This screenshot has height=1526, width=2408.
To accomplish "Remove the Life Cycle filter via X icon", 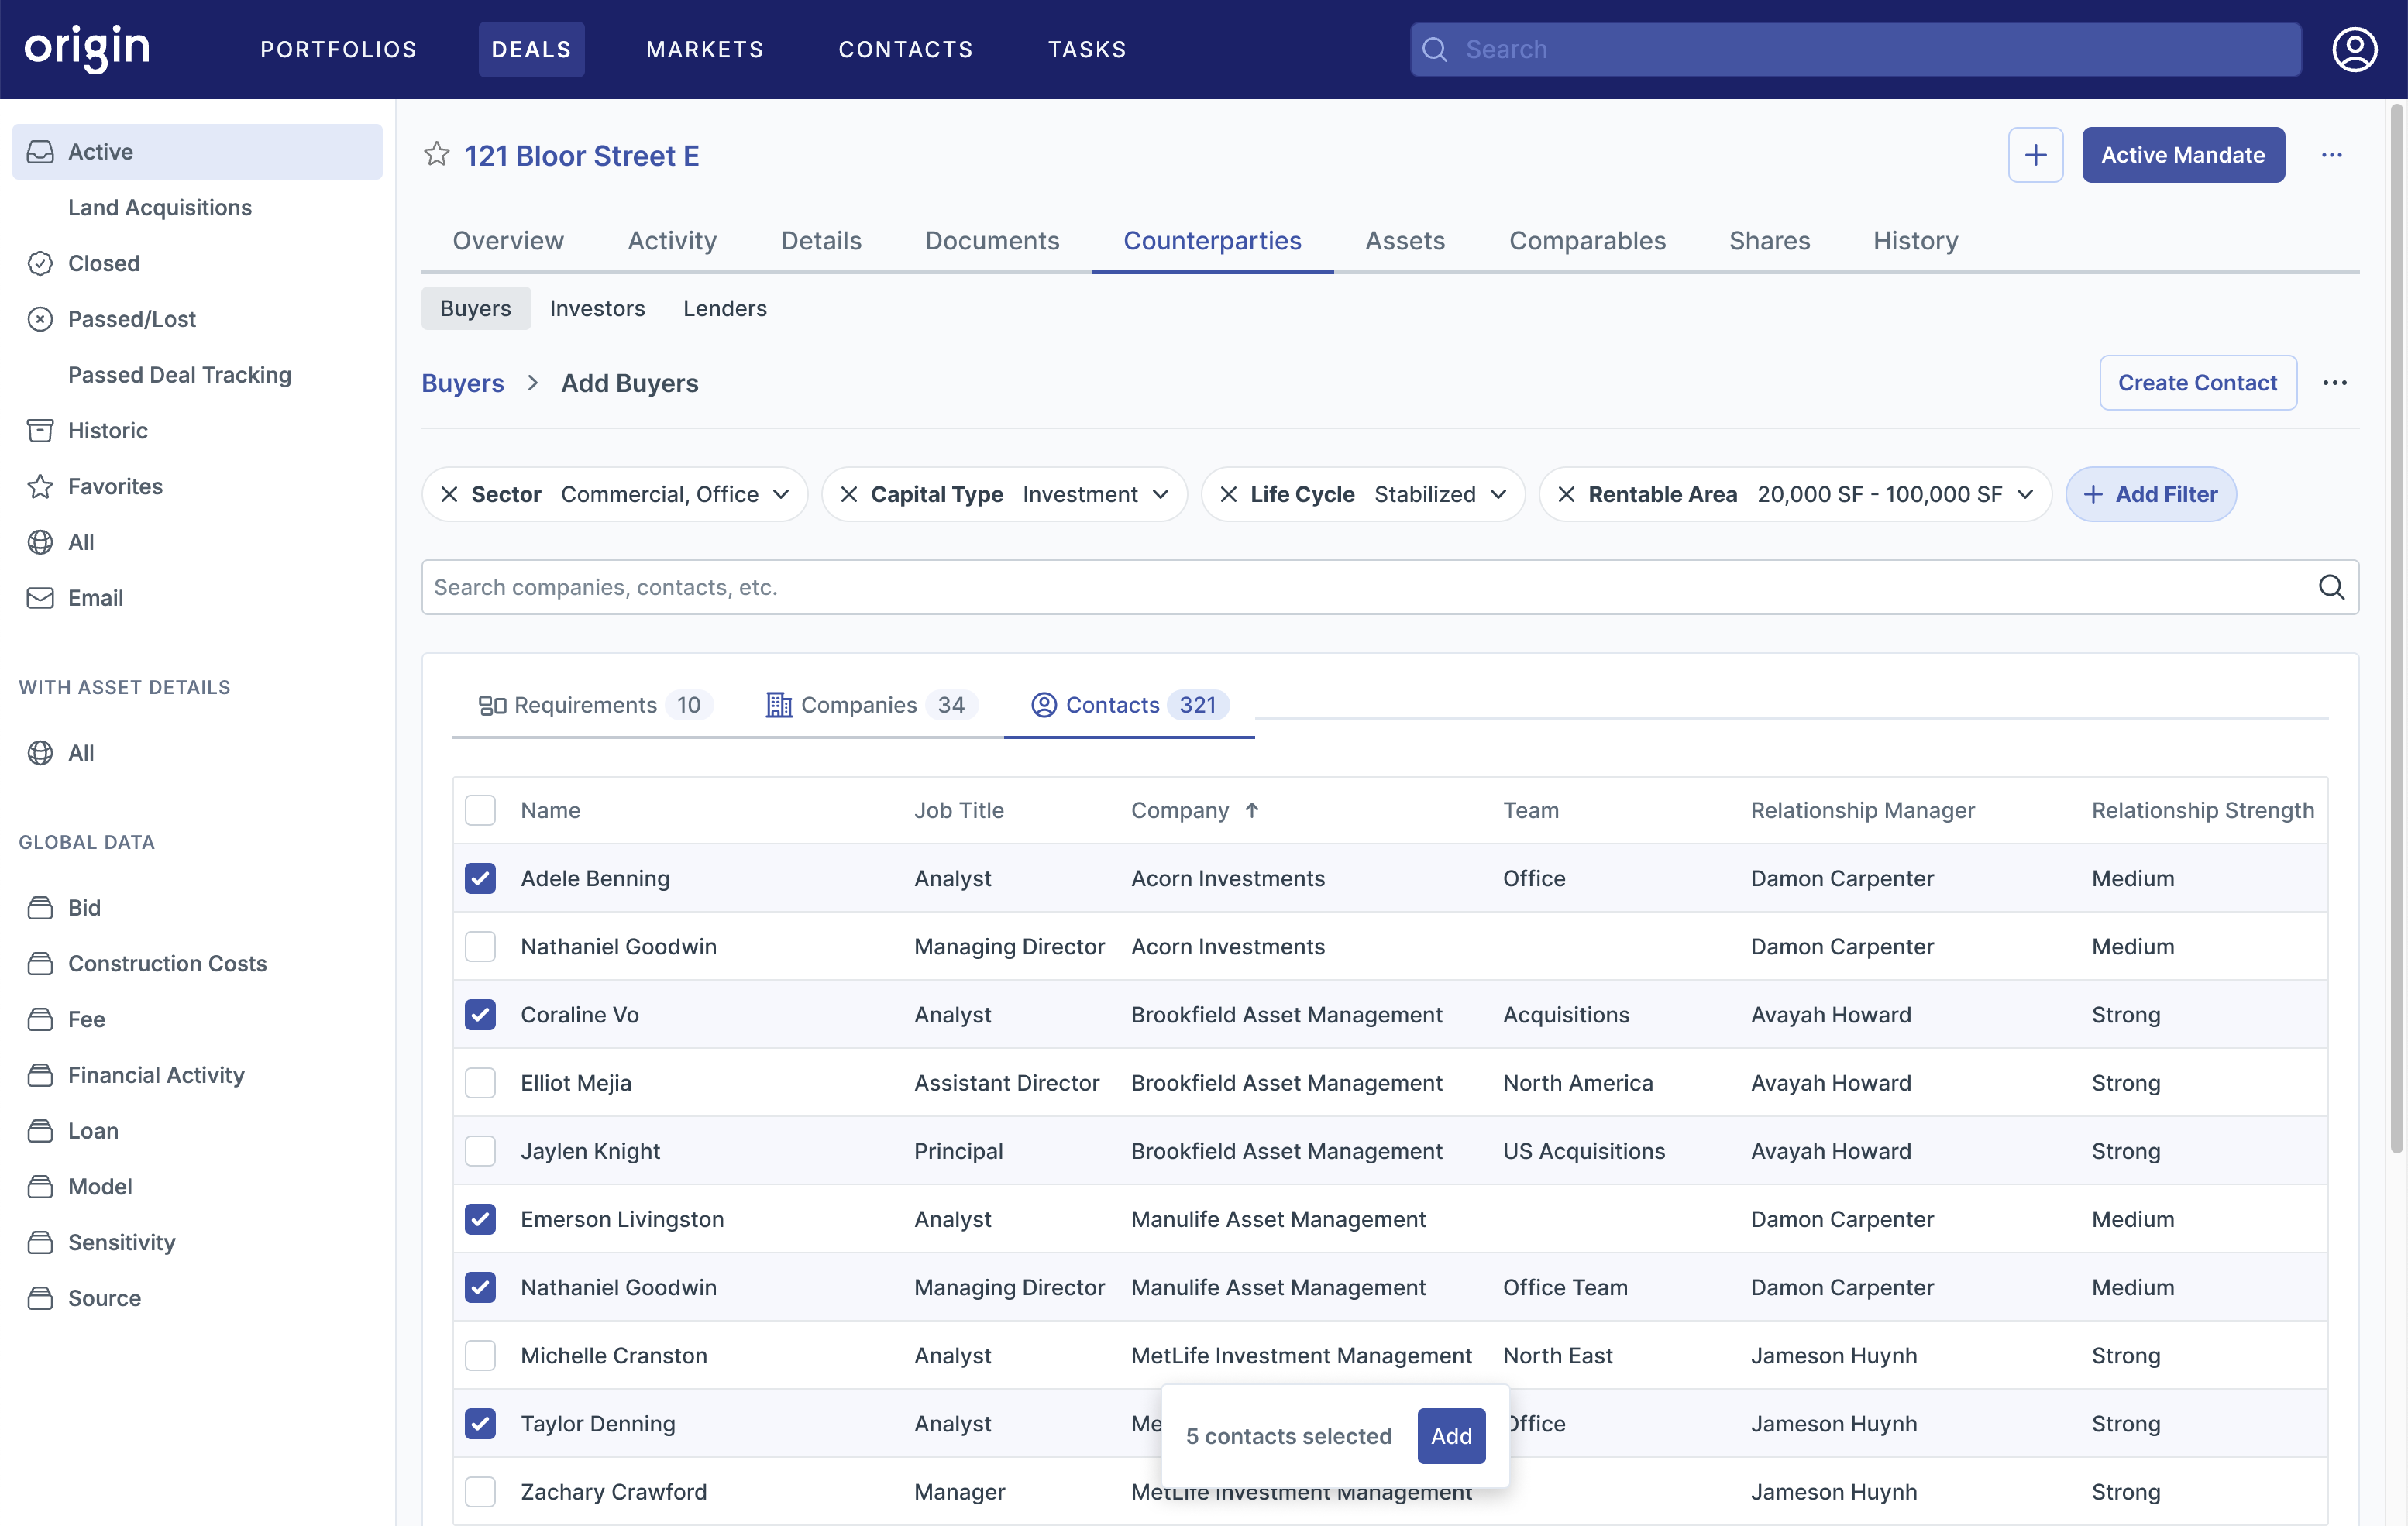I will point(1229,494).
